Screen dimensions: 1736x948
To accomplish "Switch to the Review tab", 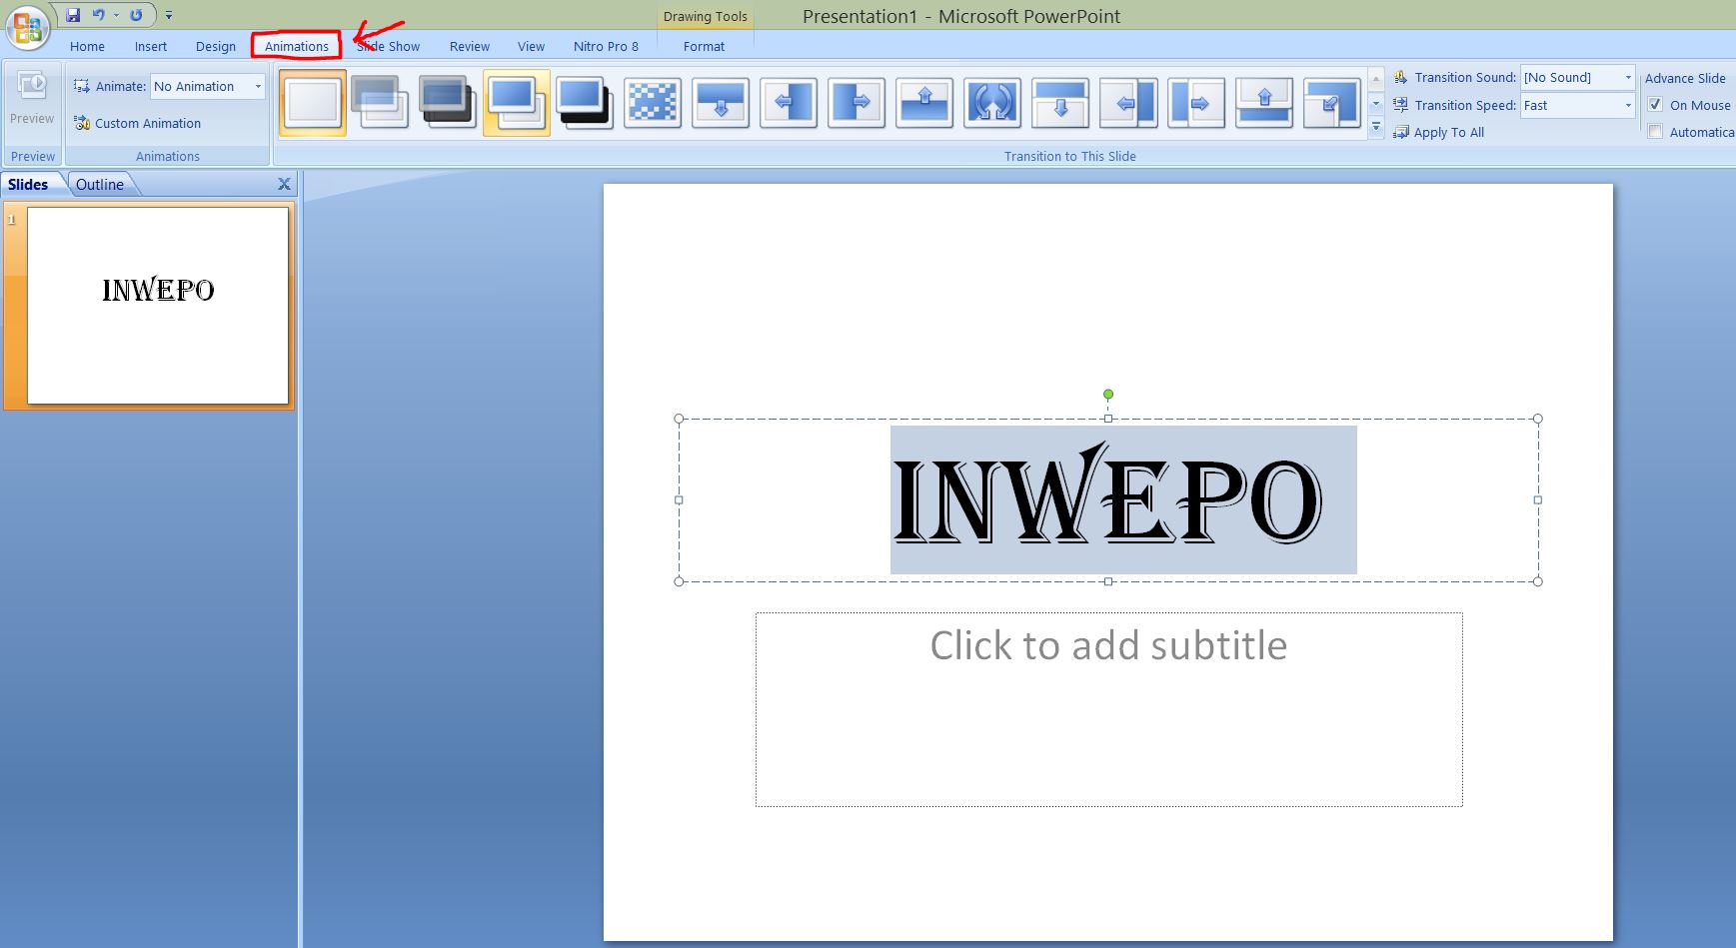I will pyautogui.click(x=470, y=46).
